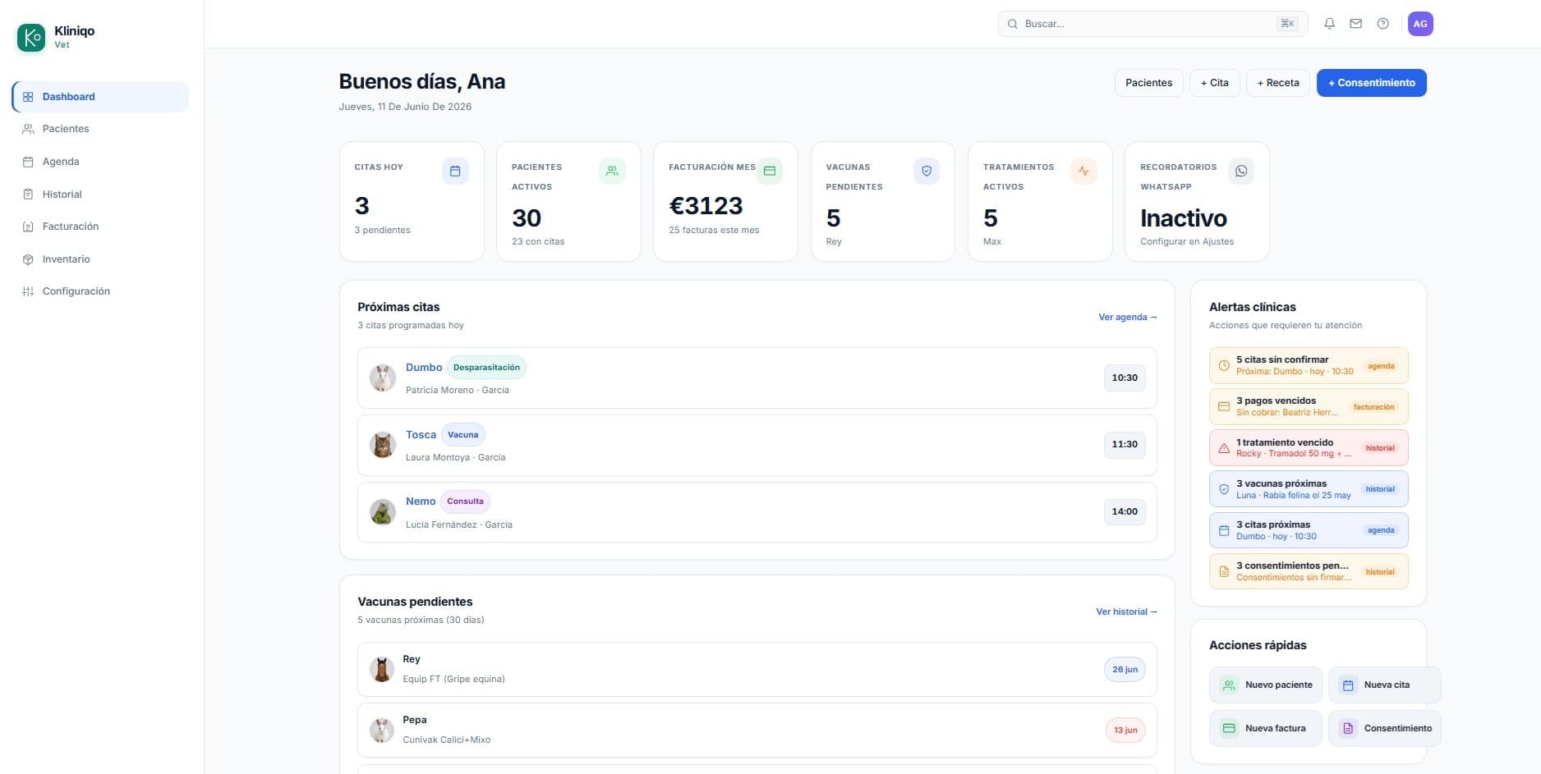This screenshot has height=774, width=1541.
Task: Click the help question mark icon
Action: 1383,24
